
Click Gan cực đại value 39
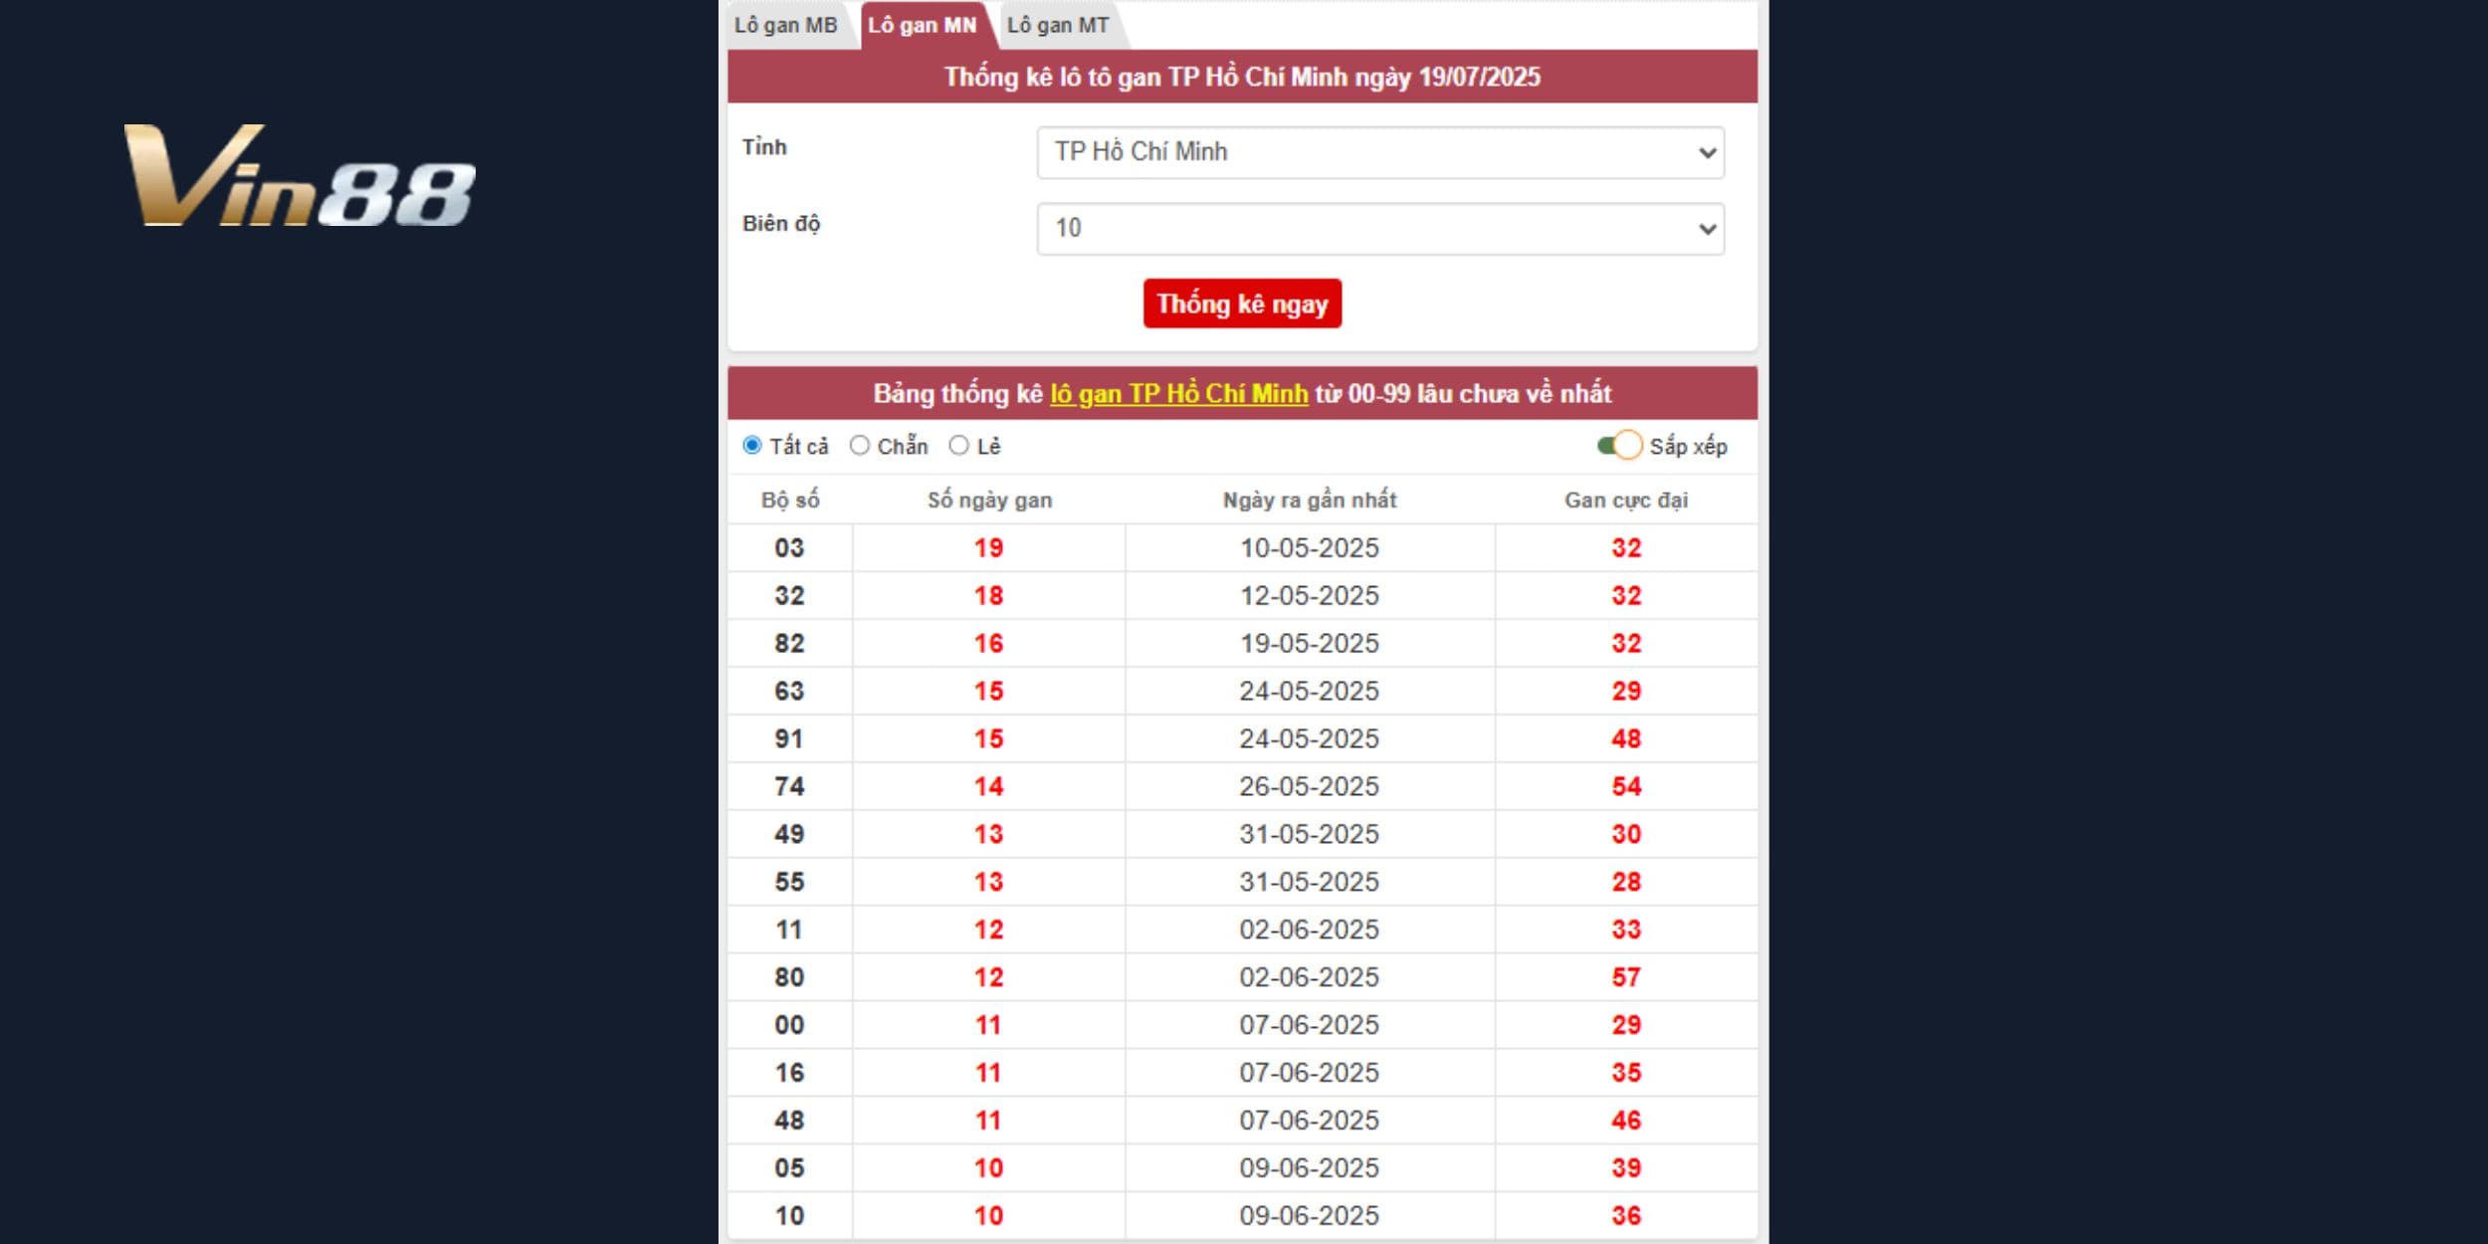1626,1169
